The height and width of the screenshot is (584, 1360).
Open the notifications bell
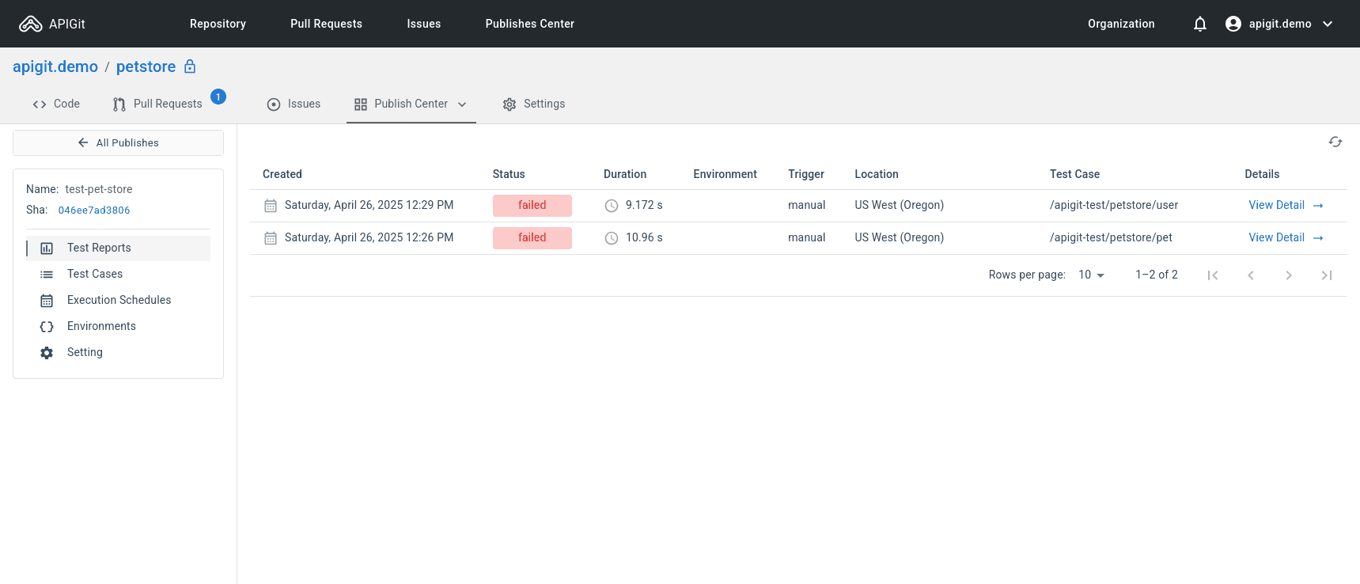tap(1200, 24)
